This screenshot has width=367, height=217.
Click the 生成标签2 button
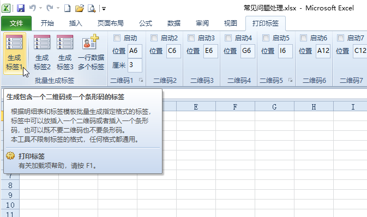[42, 53]
